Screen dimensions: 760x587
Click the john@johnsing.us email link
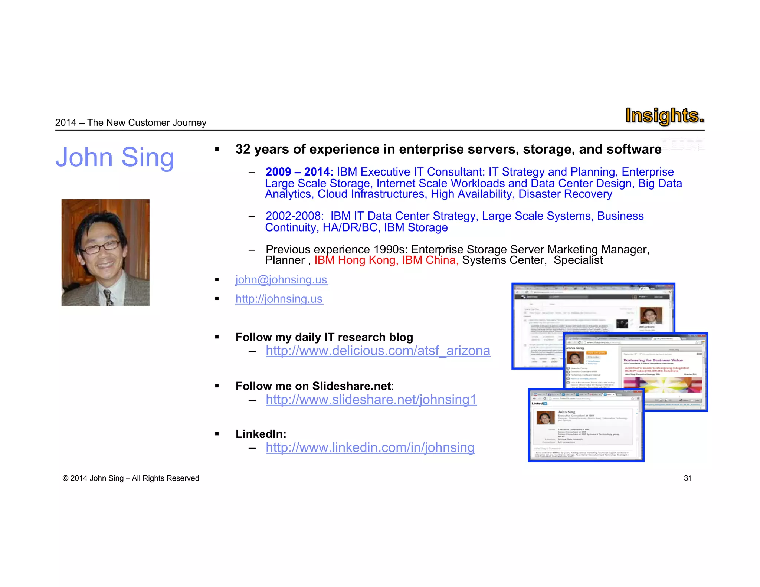281,279
